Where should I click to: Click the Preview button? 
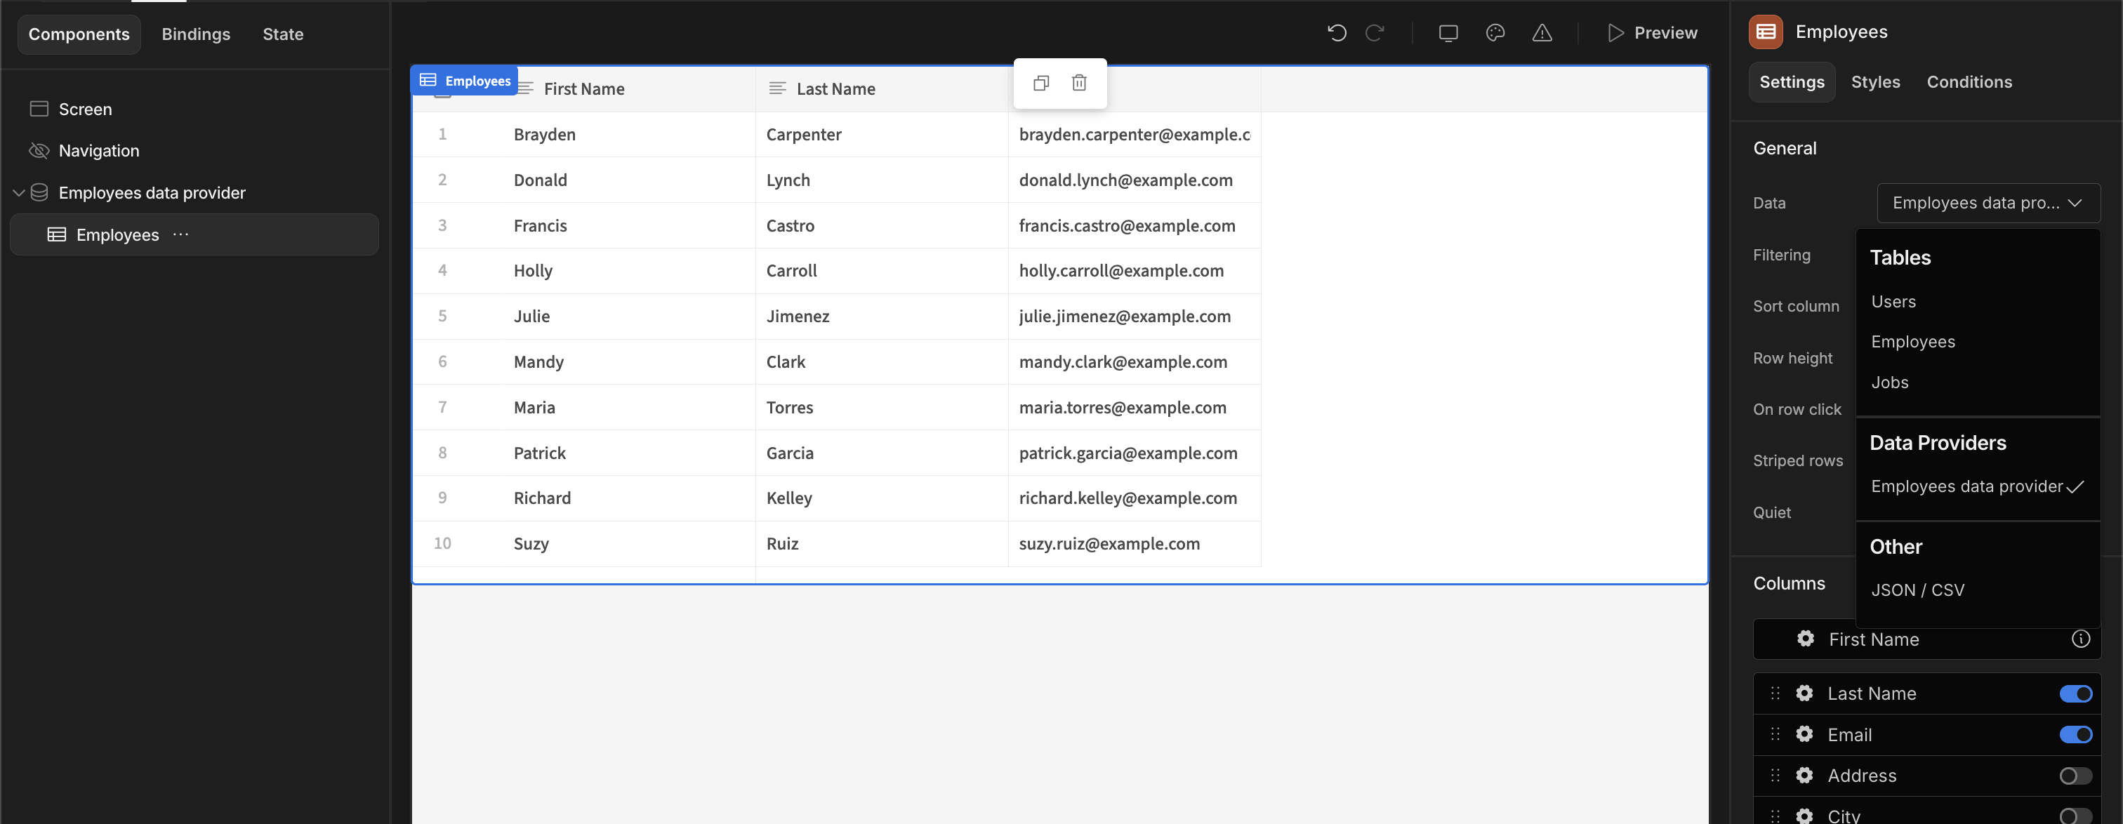(1653, 33)
